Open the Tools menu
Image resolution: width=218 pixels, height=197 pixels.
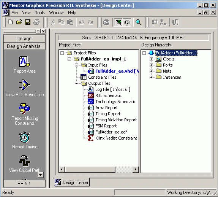[x=40, y=13]
